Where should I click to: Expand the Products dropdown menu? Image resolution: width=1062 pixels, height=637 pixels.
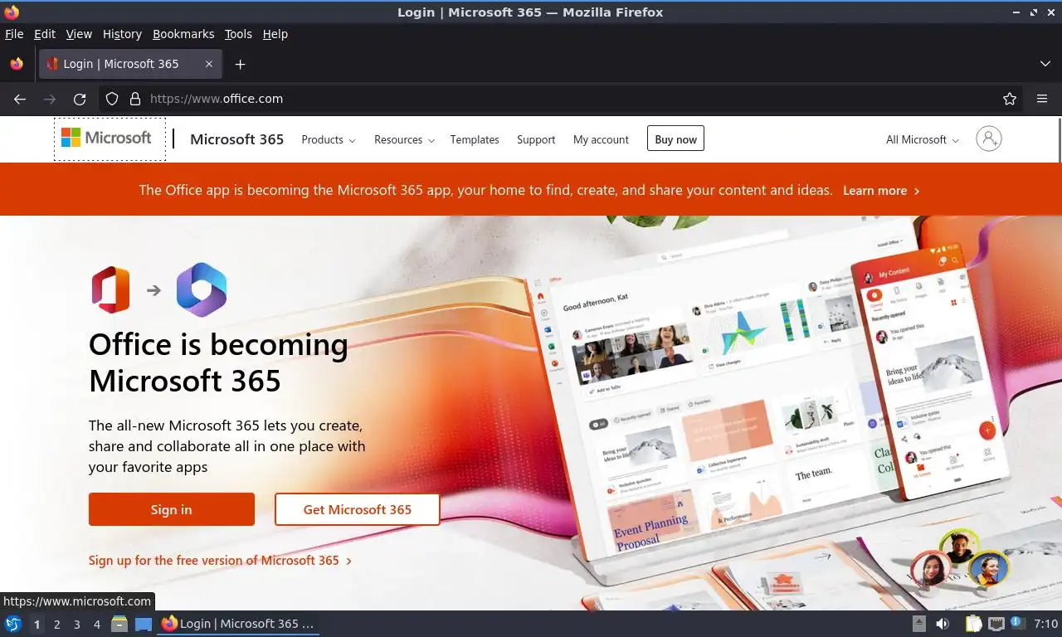pos(329,139)
